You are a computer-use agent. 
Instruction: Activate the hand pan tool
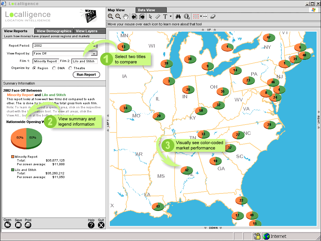pos(125,17)
